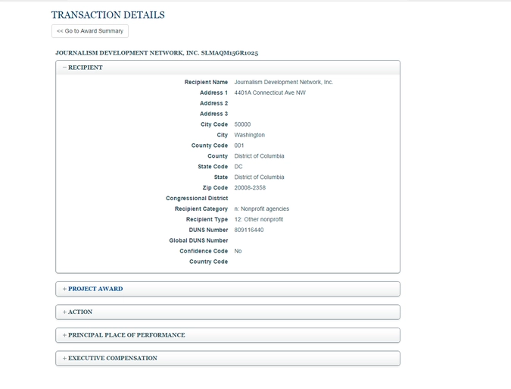Expand the Executive Compensation section
The width and height of the screenshot is (511, 389).
pyautogui.click(x=110, y=358)
